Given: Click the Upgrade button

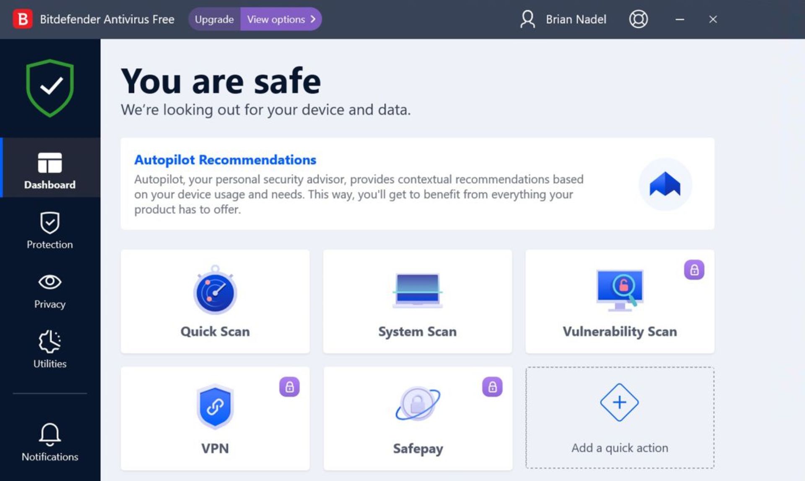Looking at the screenshot, I should point(214,19).
